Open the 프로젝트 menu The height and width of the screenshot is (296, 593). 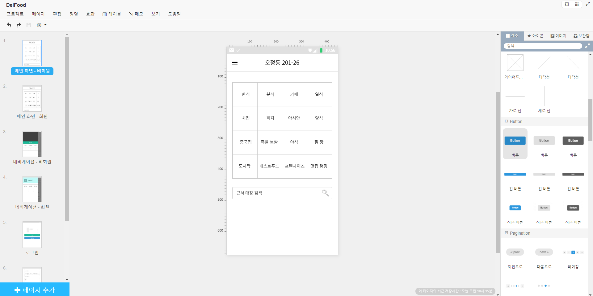(15, 14)
